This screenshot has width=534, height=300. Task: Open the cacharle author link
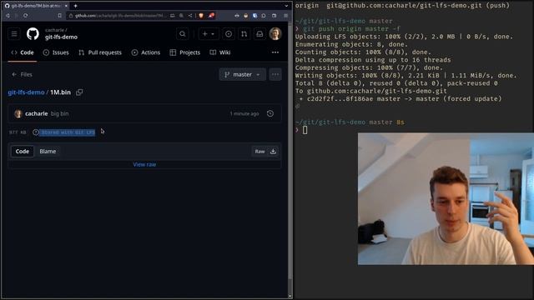point(36,113)
